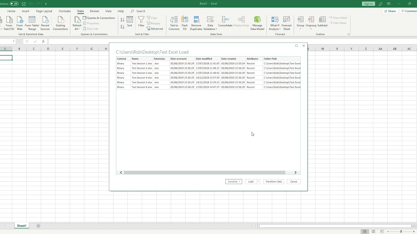Click the Insert Function fx button
The height and width of the screenshot is (234, 417).
tap(43, 41)
